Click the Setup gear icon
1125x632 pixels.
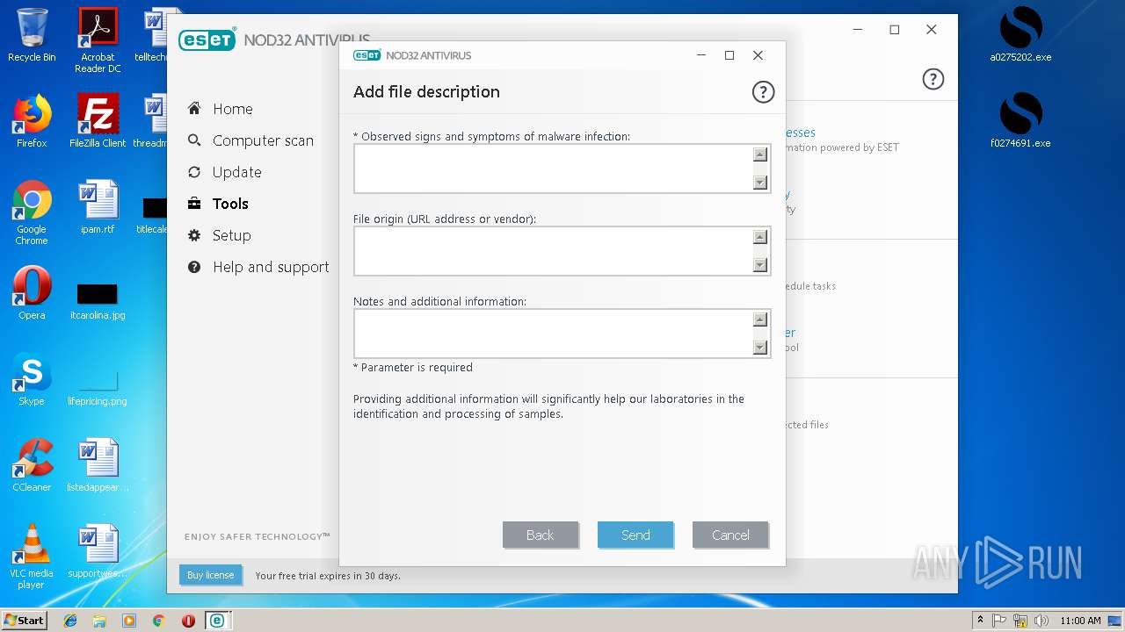point(194,235)
